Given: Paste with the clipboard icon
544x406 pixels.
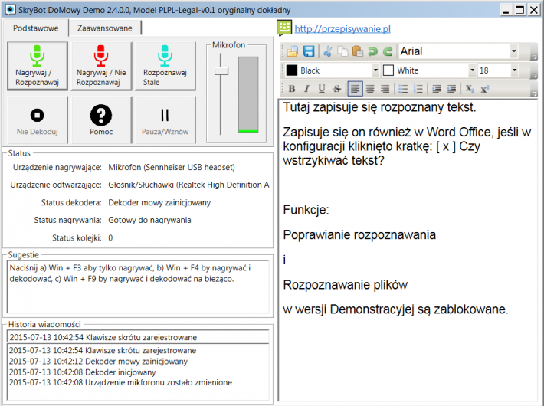Looking at the screenshot, I should (x=357, y=51).
